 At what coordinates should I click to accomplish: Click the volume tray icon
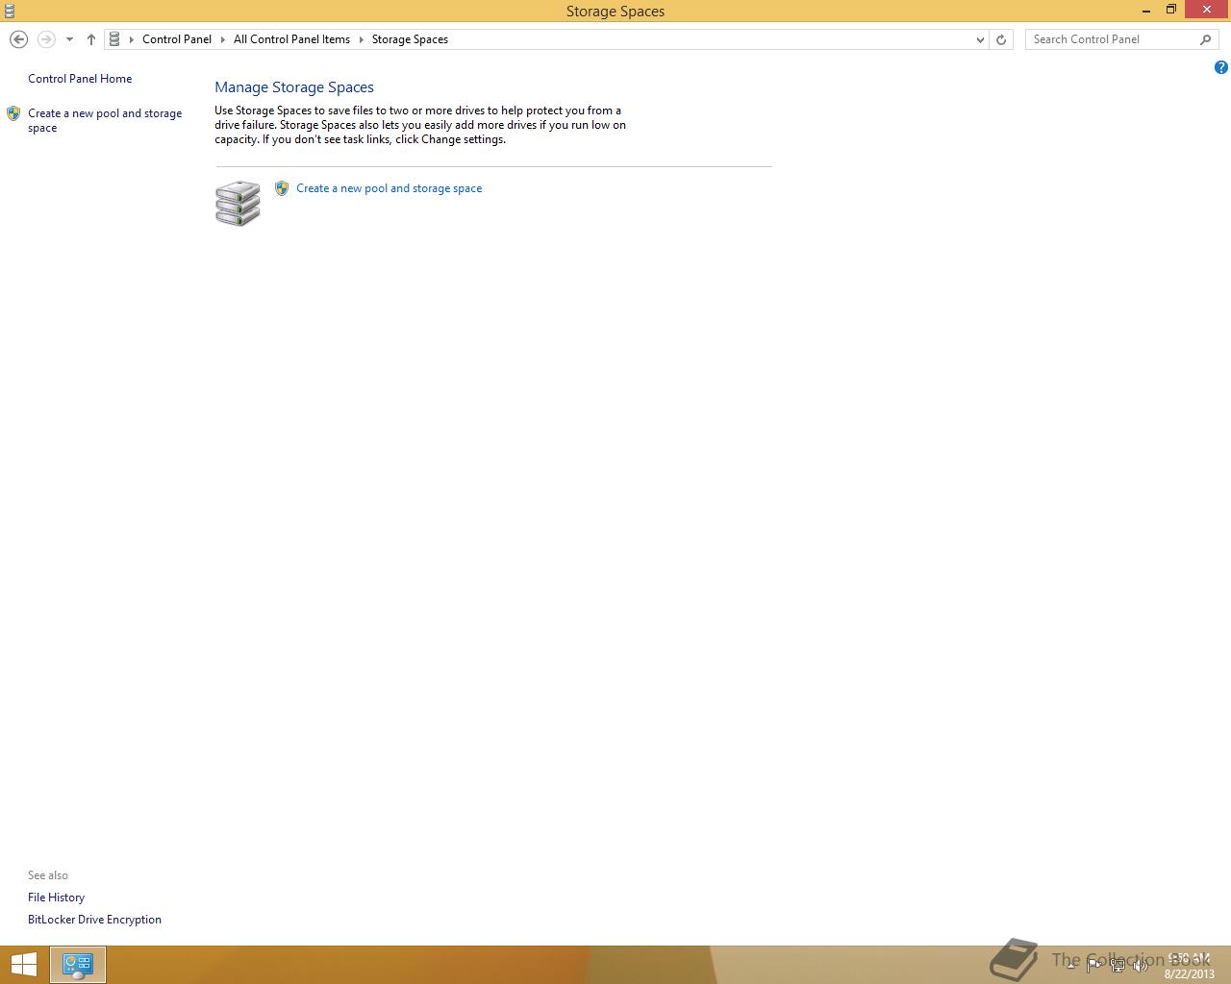tap(1141, 966)
